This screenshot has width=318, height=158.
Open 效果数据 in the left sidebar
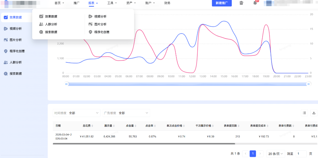[x=16, y=17]
